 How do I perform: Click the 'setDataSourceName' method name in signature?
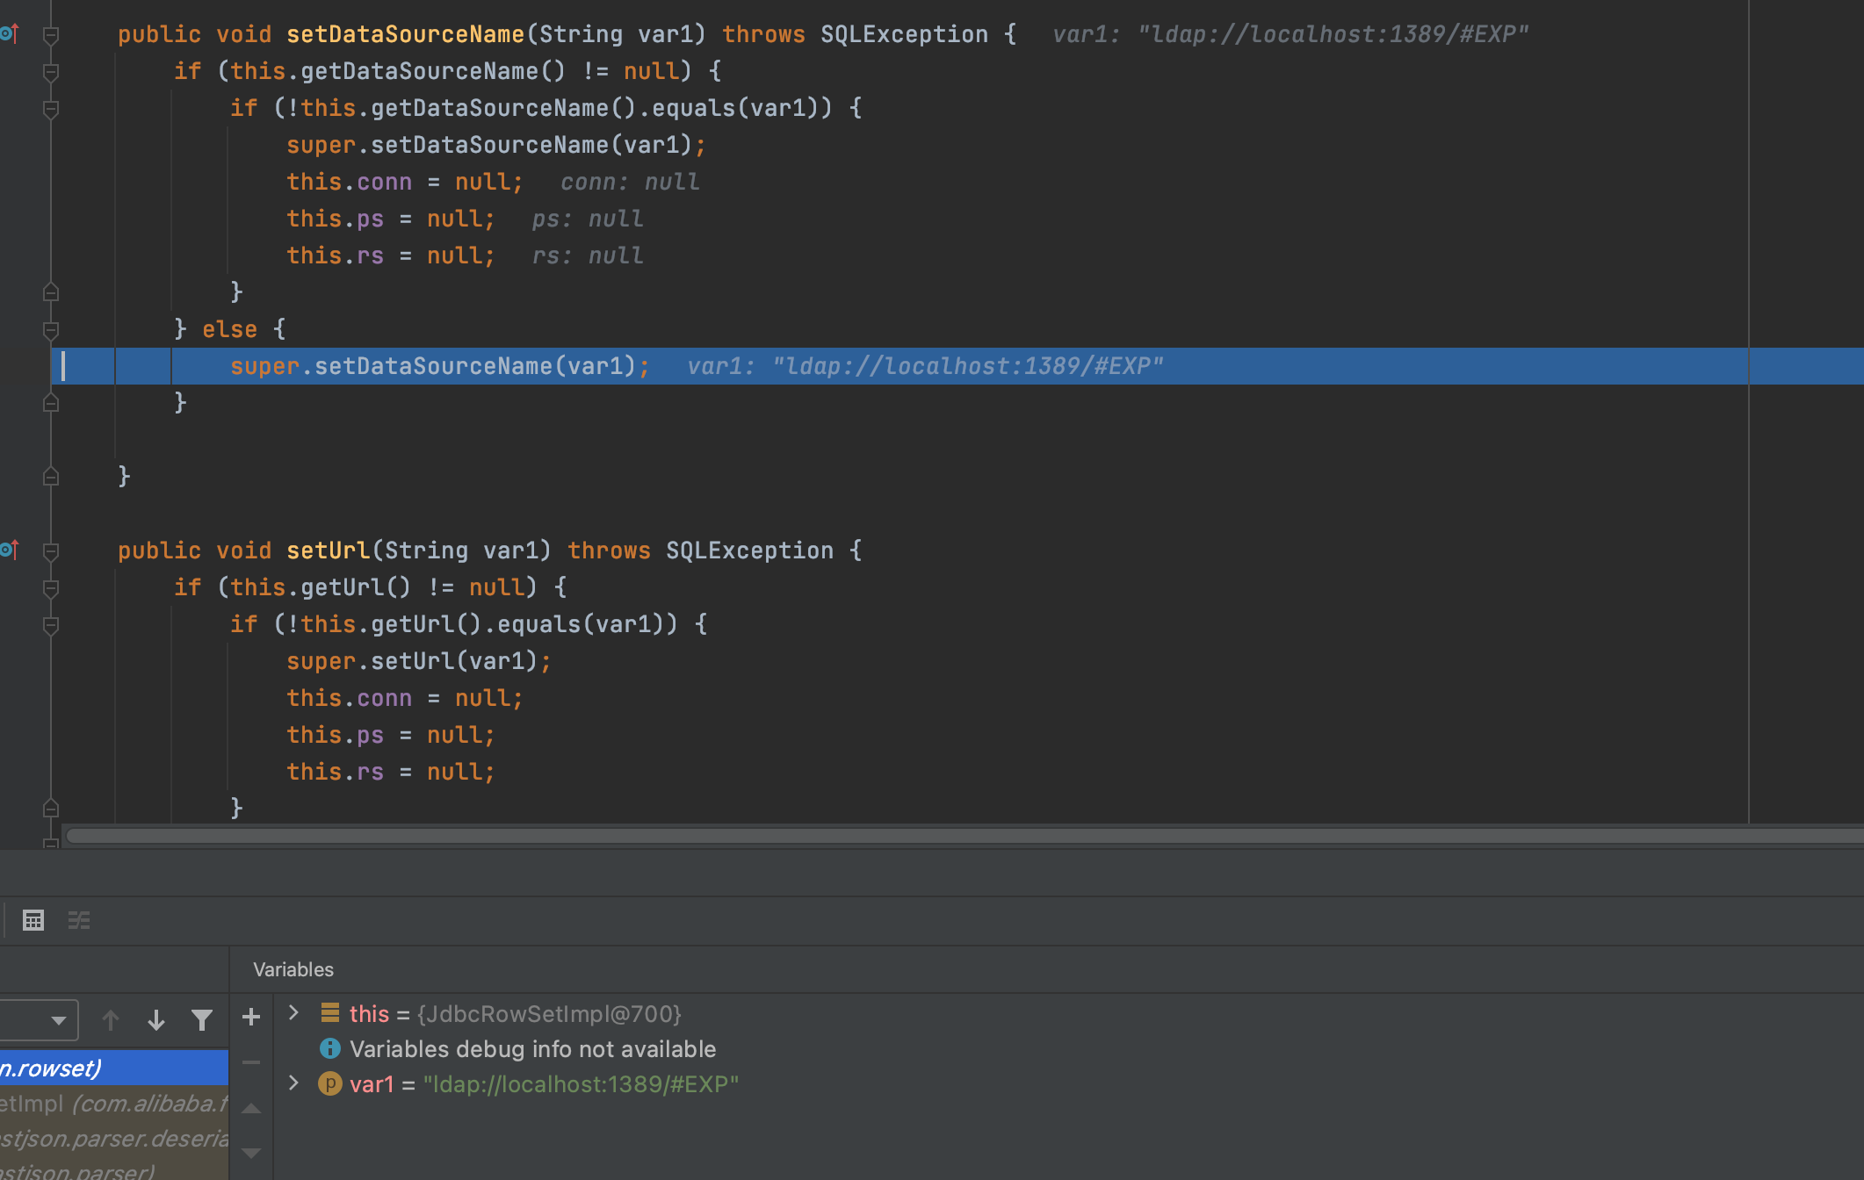[406, 34]
